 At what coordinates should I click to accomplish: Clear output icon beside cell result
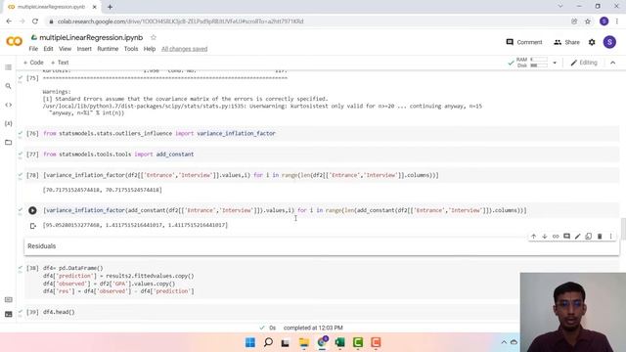pyautogui.click(x=32, y=226)
